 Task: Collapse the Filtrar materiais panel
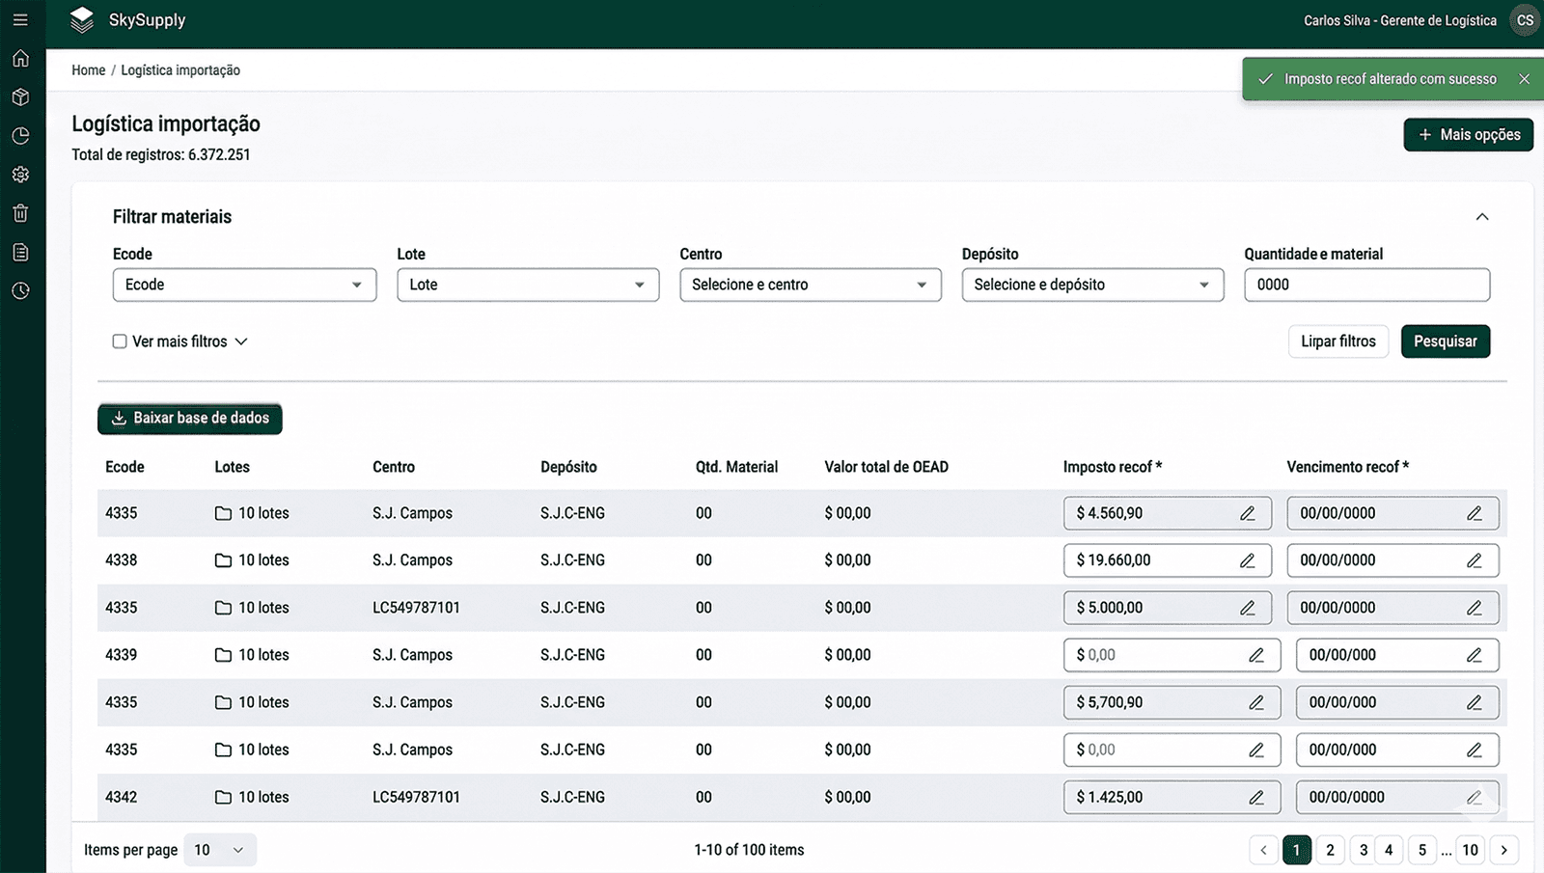pyautogui.click(x=1481, y=217)
